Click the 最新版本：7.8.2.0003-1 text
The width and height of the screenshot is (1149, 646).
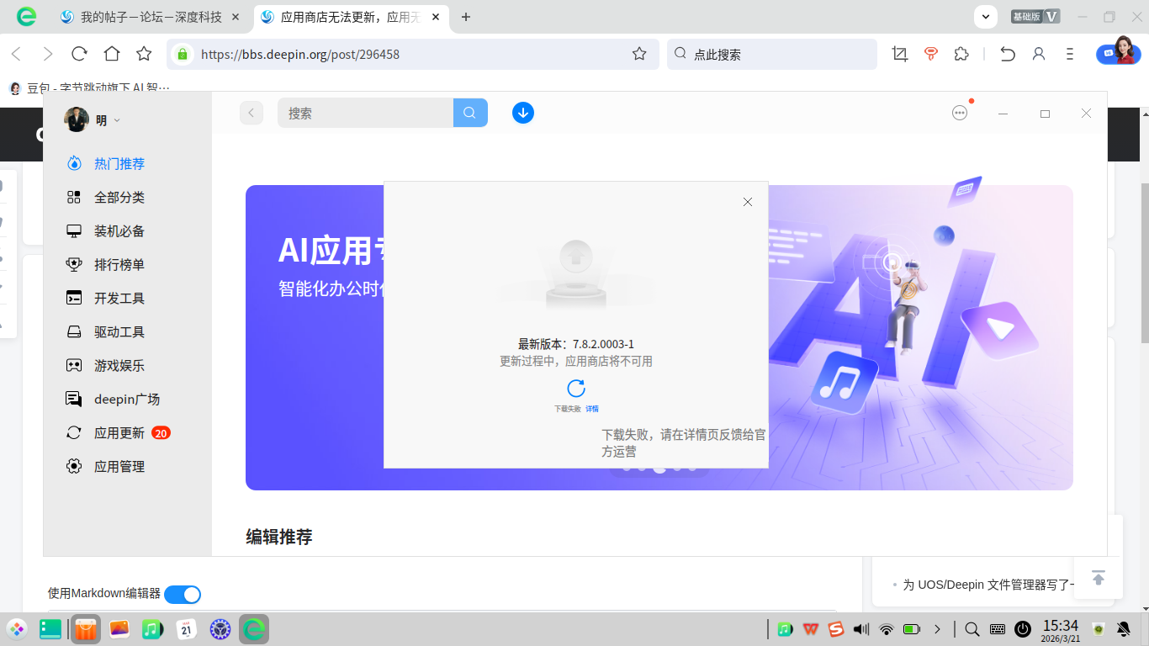(576, 344)
